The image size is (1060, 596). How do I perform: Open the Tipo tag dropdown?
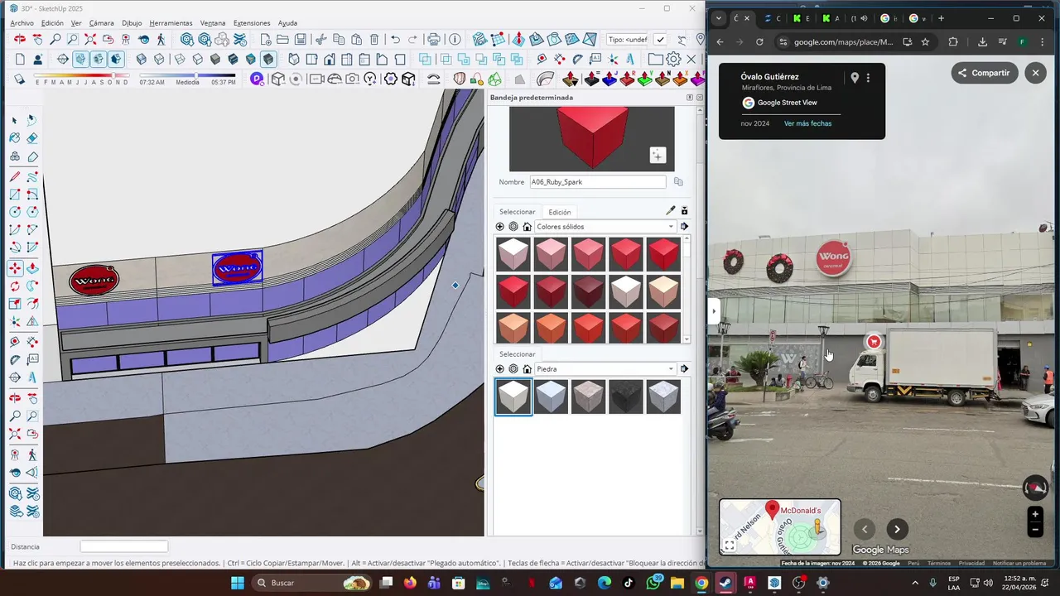click(x=627, y=40)
